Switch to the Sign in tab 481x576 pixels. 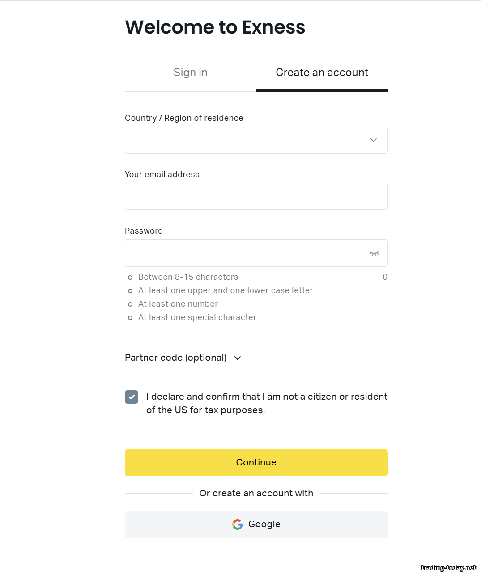pos(190,73)
